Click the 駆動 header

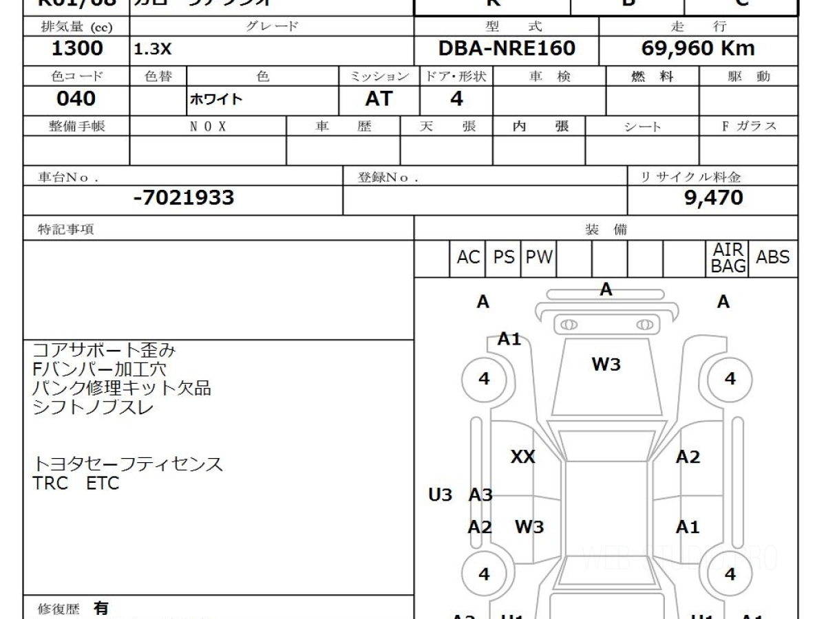pos(749,76)
